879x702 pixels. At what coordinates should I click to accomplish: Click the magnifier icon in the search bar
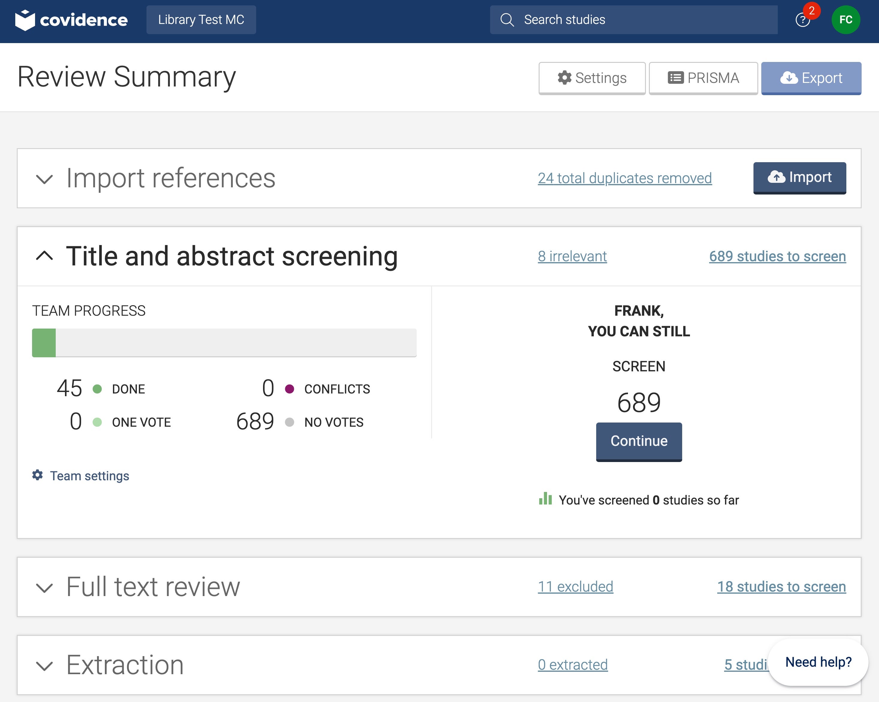point(507,19)
